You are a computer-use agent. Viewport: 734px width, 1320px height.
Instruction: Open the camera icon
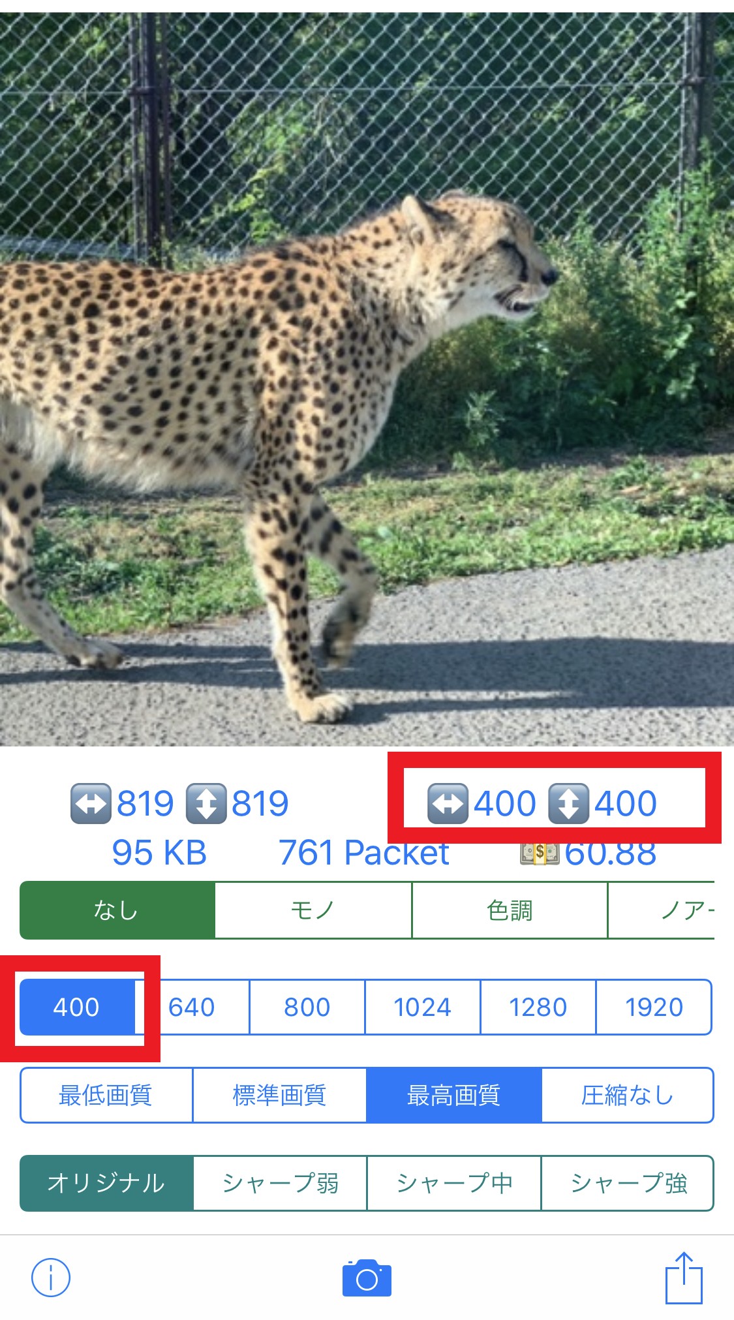(x=367, y=1278)
